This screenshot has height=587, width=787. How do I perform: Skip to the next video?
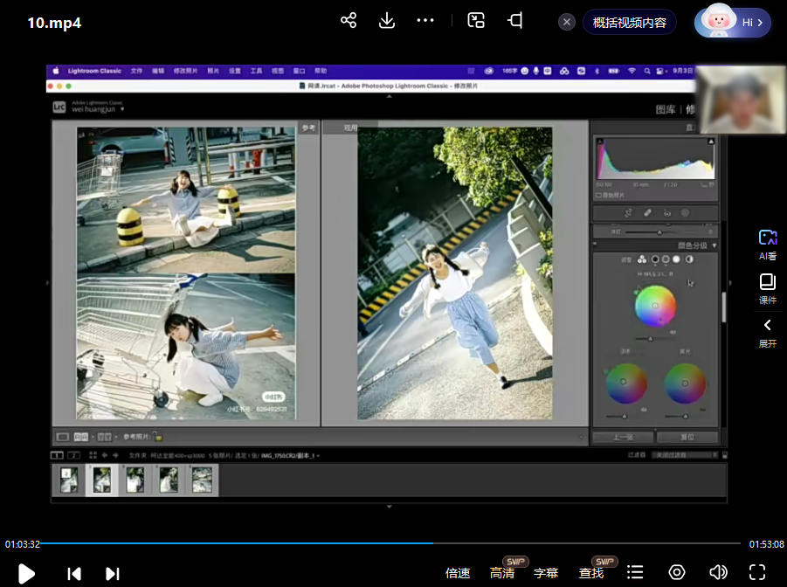[x=113, y=573]
